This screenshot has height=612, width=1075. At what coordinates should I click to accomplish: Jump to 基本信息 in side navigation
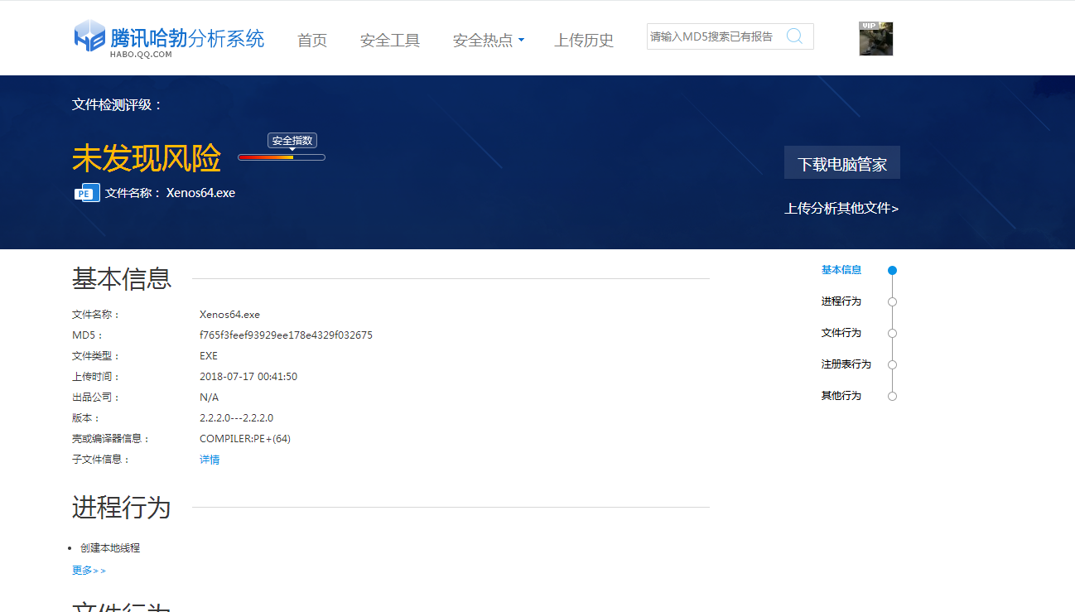841,270
